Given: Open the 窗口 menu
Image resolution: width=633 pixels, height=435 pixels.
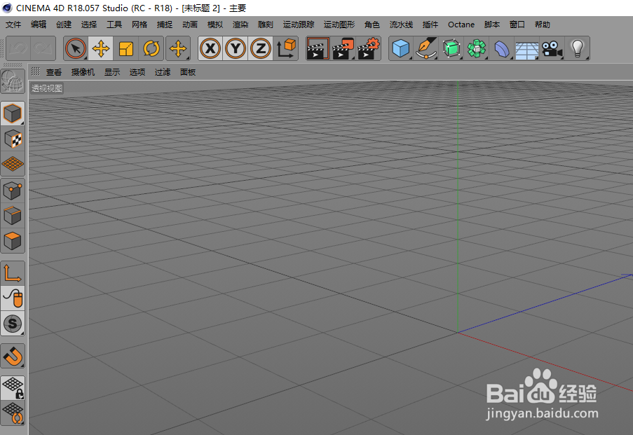Looking at the screenshot, I should click(x=517, y=25).
